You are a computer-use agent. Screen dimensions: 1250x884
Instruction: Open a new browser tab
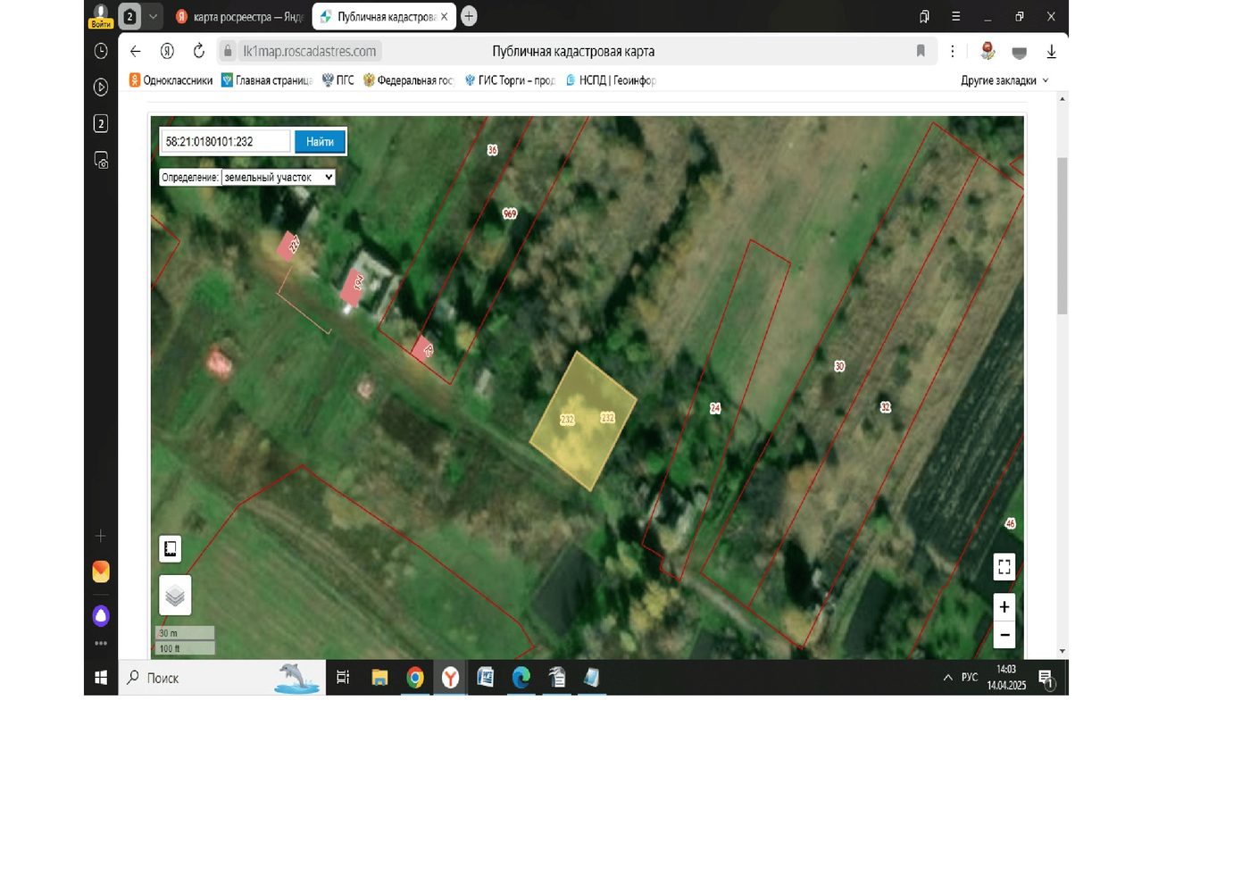pos(469,16)
